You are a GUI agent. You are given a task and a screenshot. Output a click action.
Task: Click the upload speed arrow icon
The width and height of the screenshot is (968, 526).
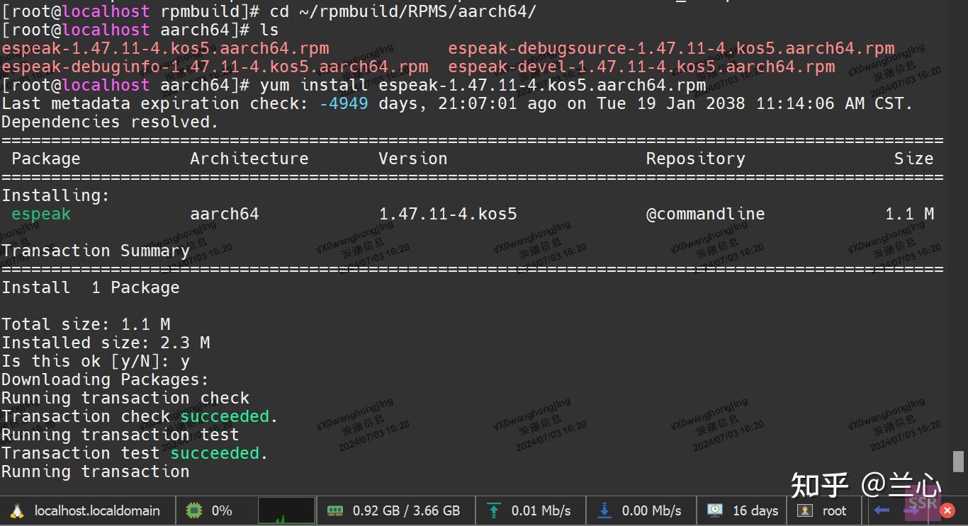tap(494, 510)
